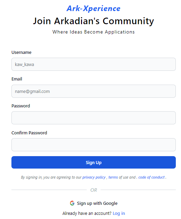Open the code of conduct link
This screenshot has width=181, height=219.
click(x=152, y=177)
